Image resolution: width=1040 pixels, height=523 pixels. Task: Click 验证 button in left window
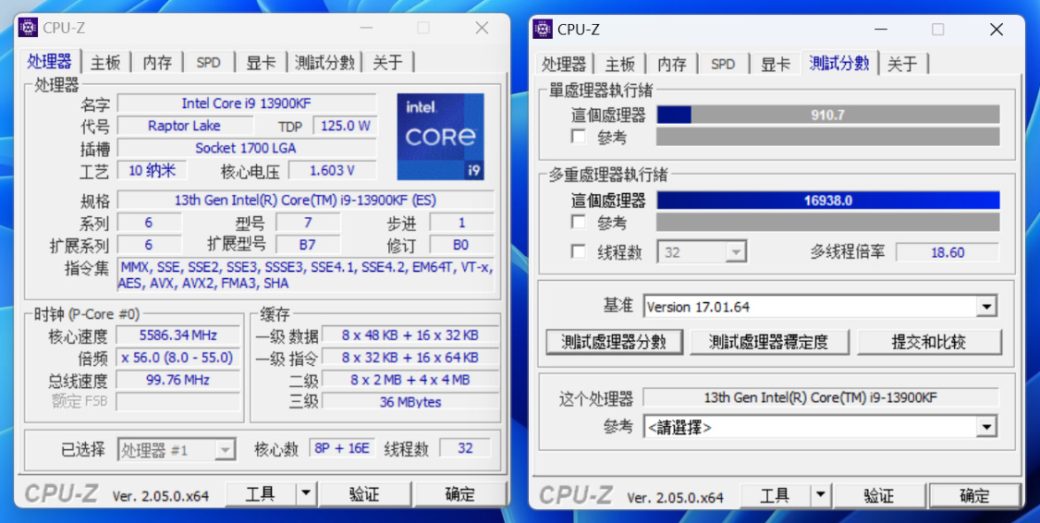point(365,493)
